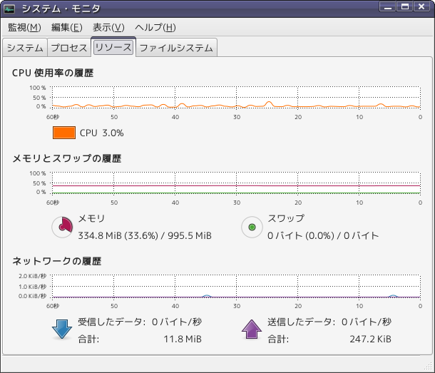Click the memory pie chart color picker
Screen dimensions: 435x373
[x=63, y=228]
